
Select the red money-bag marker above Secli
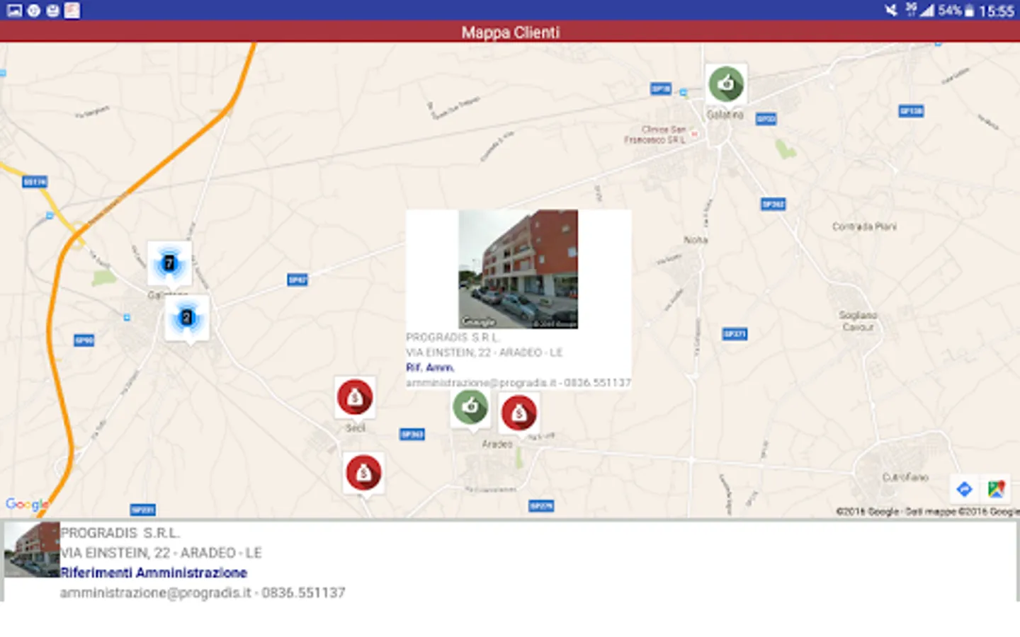[x=355, y=397]
